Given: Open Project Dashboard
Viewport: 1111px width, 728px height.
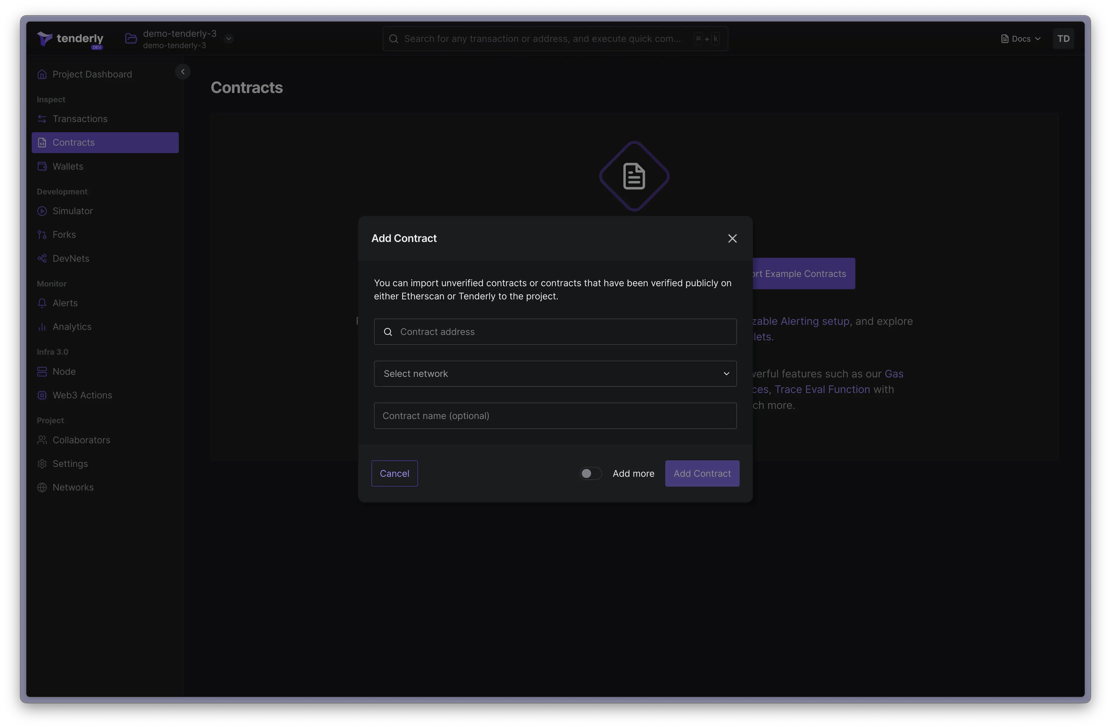Looking at the screenshot, I should pyautogui.click(x=105, y=74).
